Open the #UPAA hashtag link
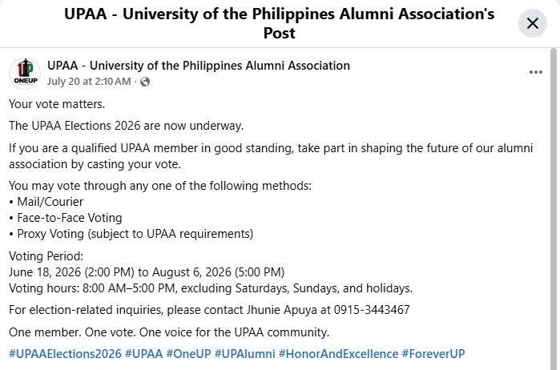The image size is (560, 370). pos(143,354)
